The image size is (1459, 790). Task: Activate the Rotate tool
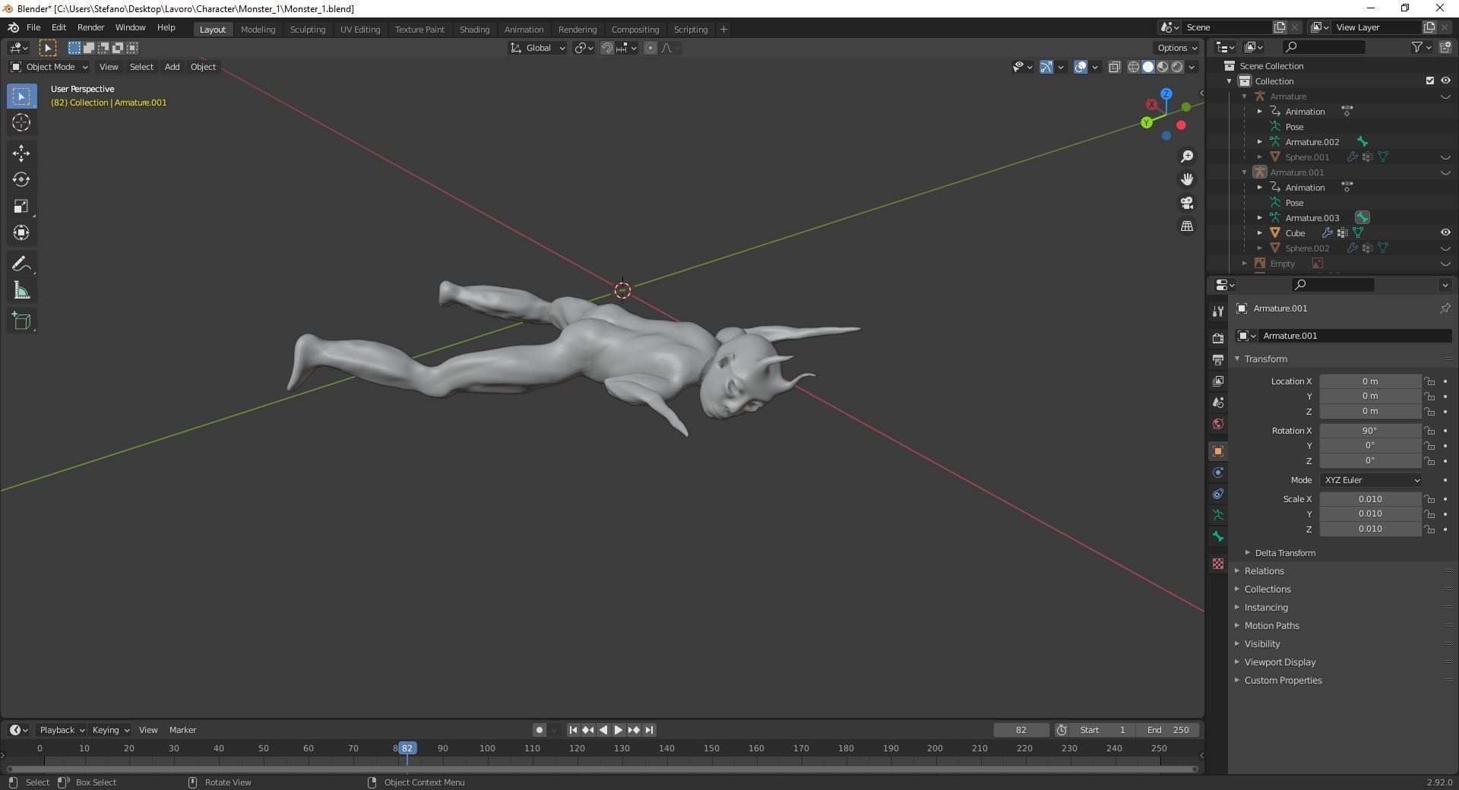tap(21, 180)
